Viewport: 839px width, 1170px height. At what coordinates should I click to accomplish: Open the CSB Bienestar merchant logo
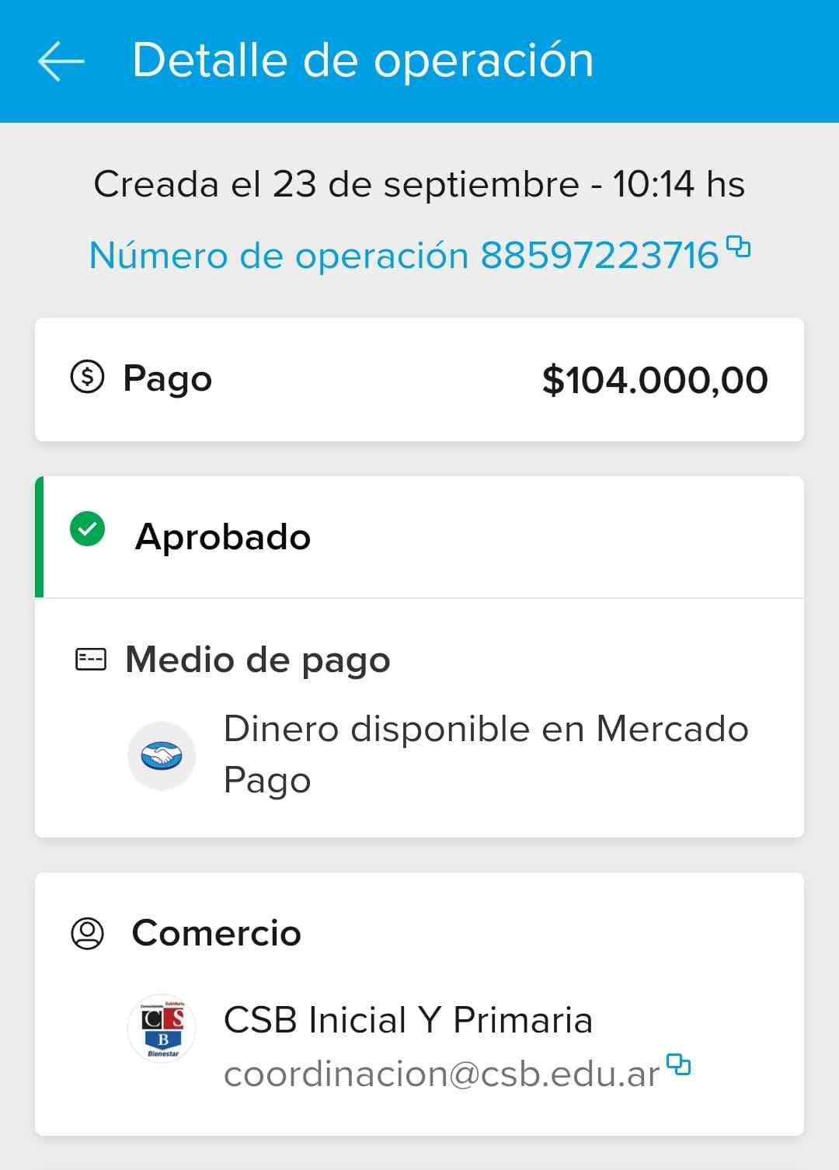pyautogui.click(x=162, y=1028)
